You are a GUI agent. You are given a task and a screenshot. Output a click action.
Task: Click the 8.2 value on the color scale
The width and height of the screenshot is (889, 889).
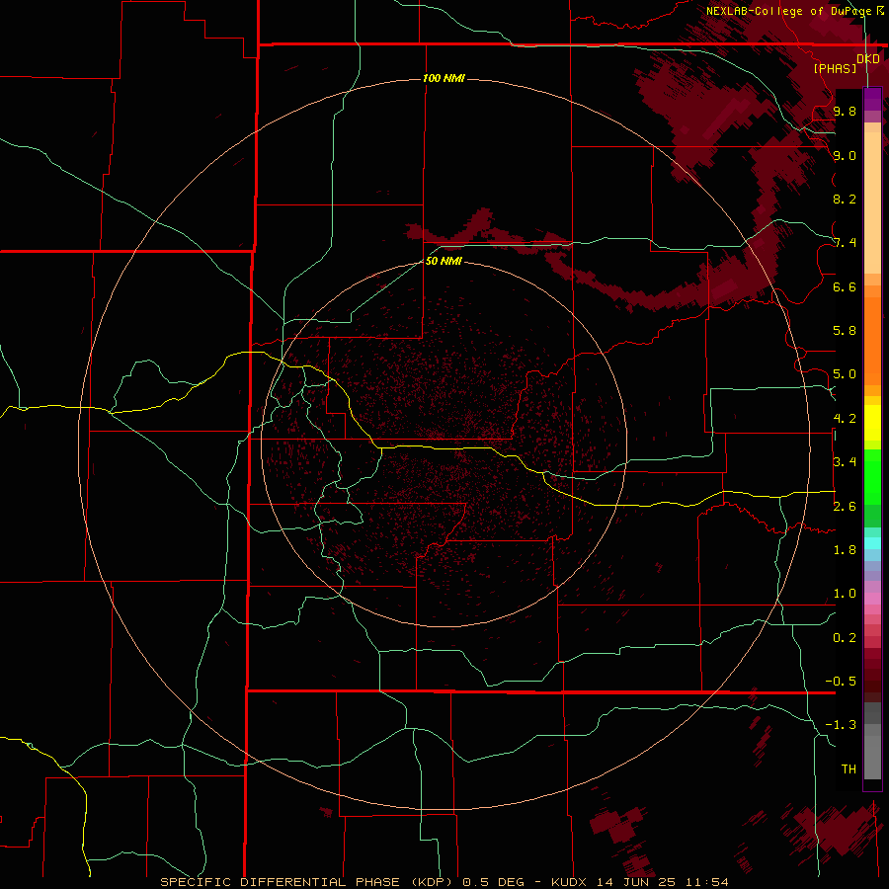845,199
